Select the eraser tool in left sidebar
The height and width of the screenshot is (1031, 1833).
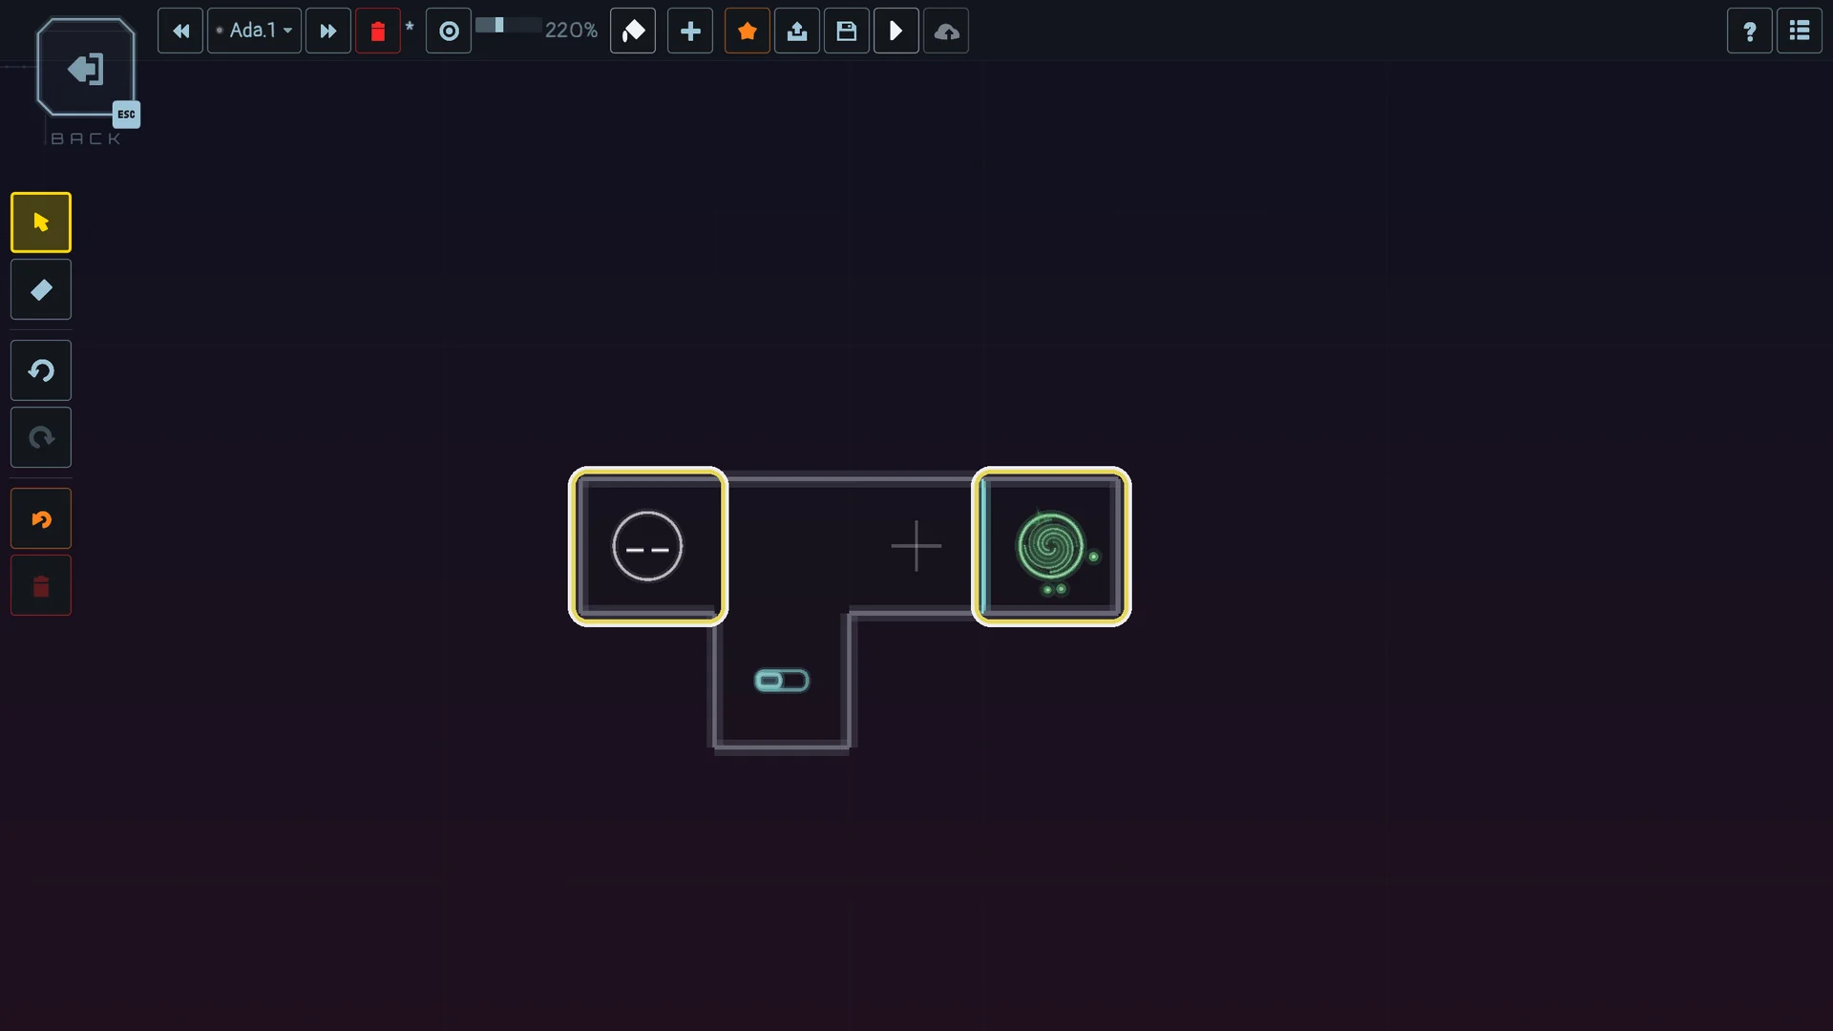(41, 289)
